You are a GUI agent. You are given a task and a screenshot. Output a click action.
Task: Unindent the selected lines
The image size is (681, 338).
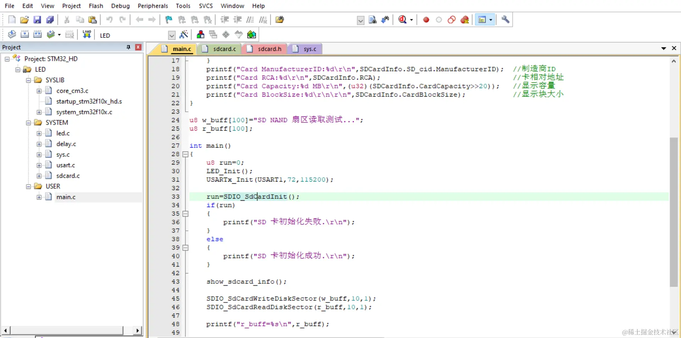pos(237,20)
